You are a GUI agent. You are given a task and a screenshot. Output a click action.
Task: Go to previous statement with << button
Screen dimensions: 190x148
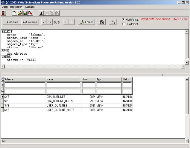point(44,22)
